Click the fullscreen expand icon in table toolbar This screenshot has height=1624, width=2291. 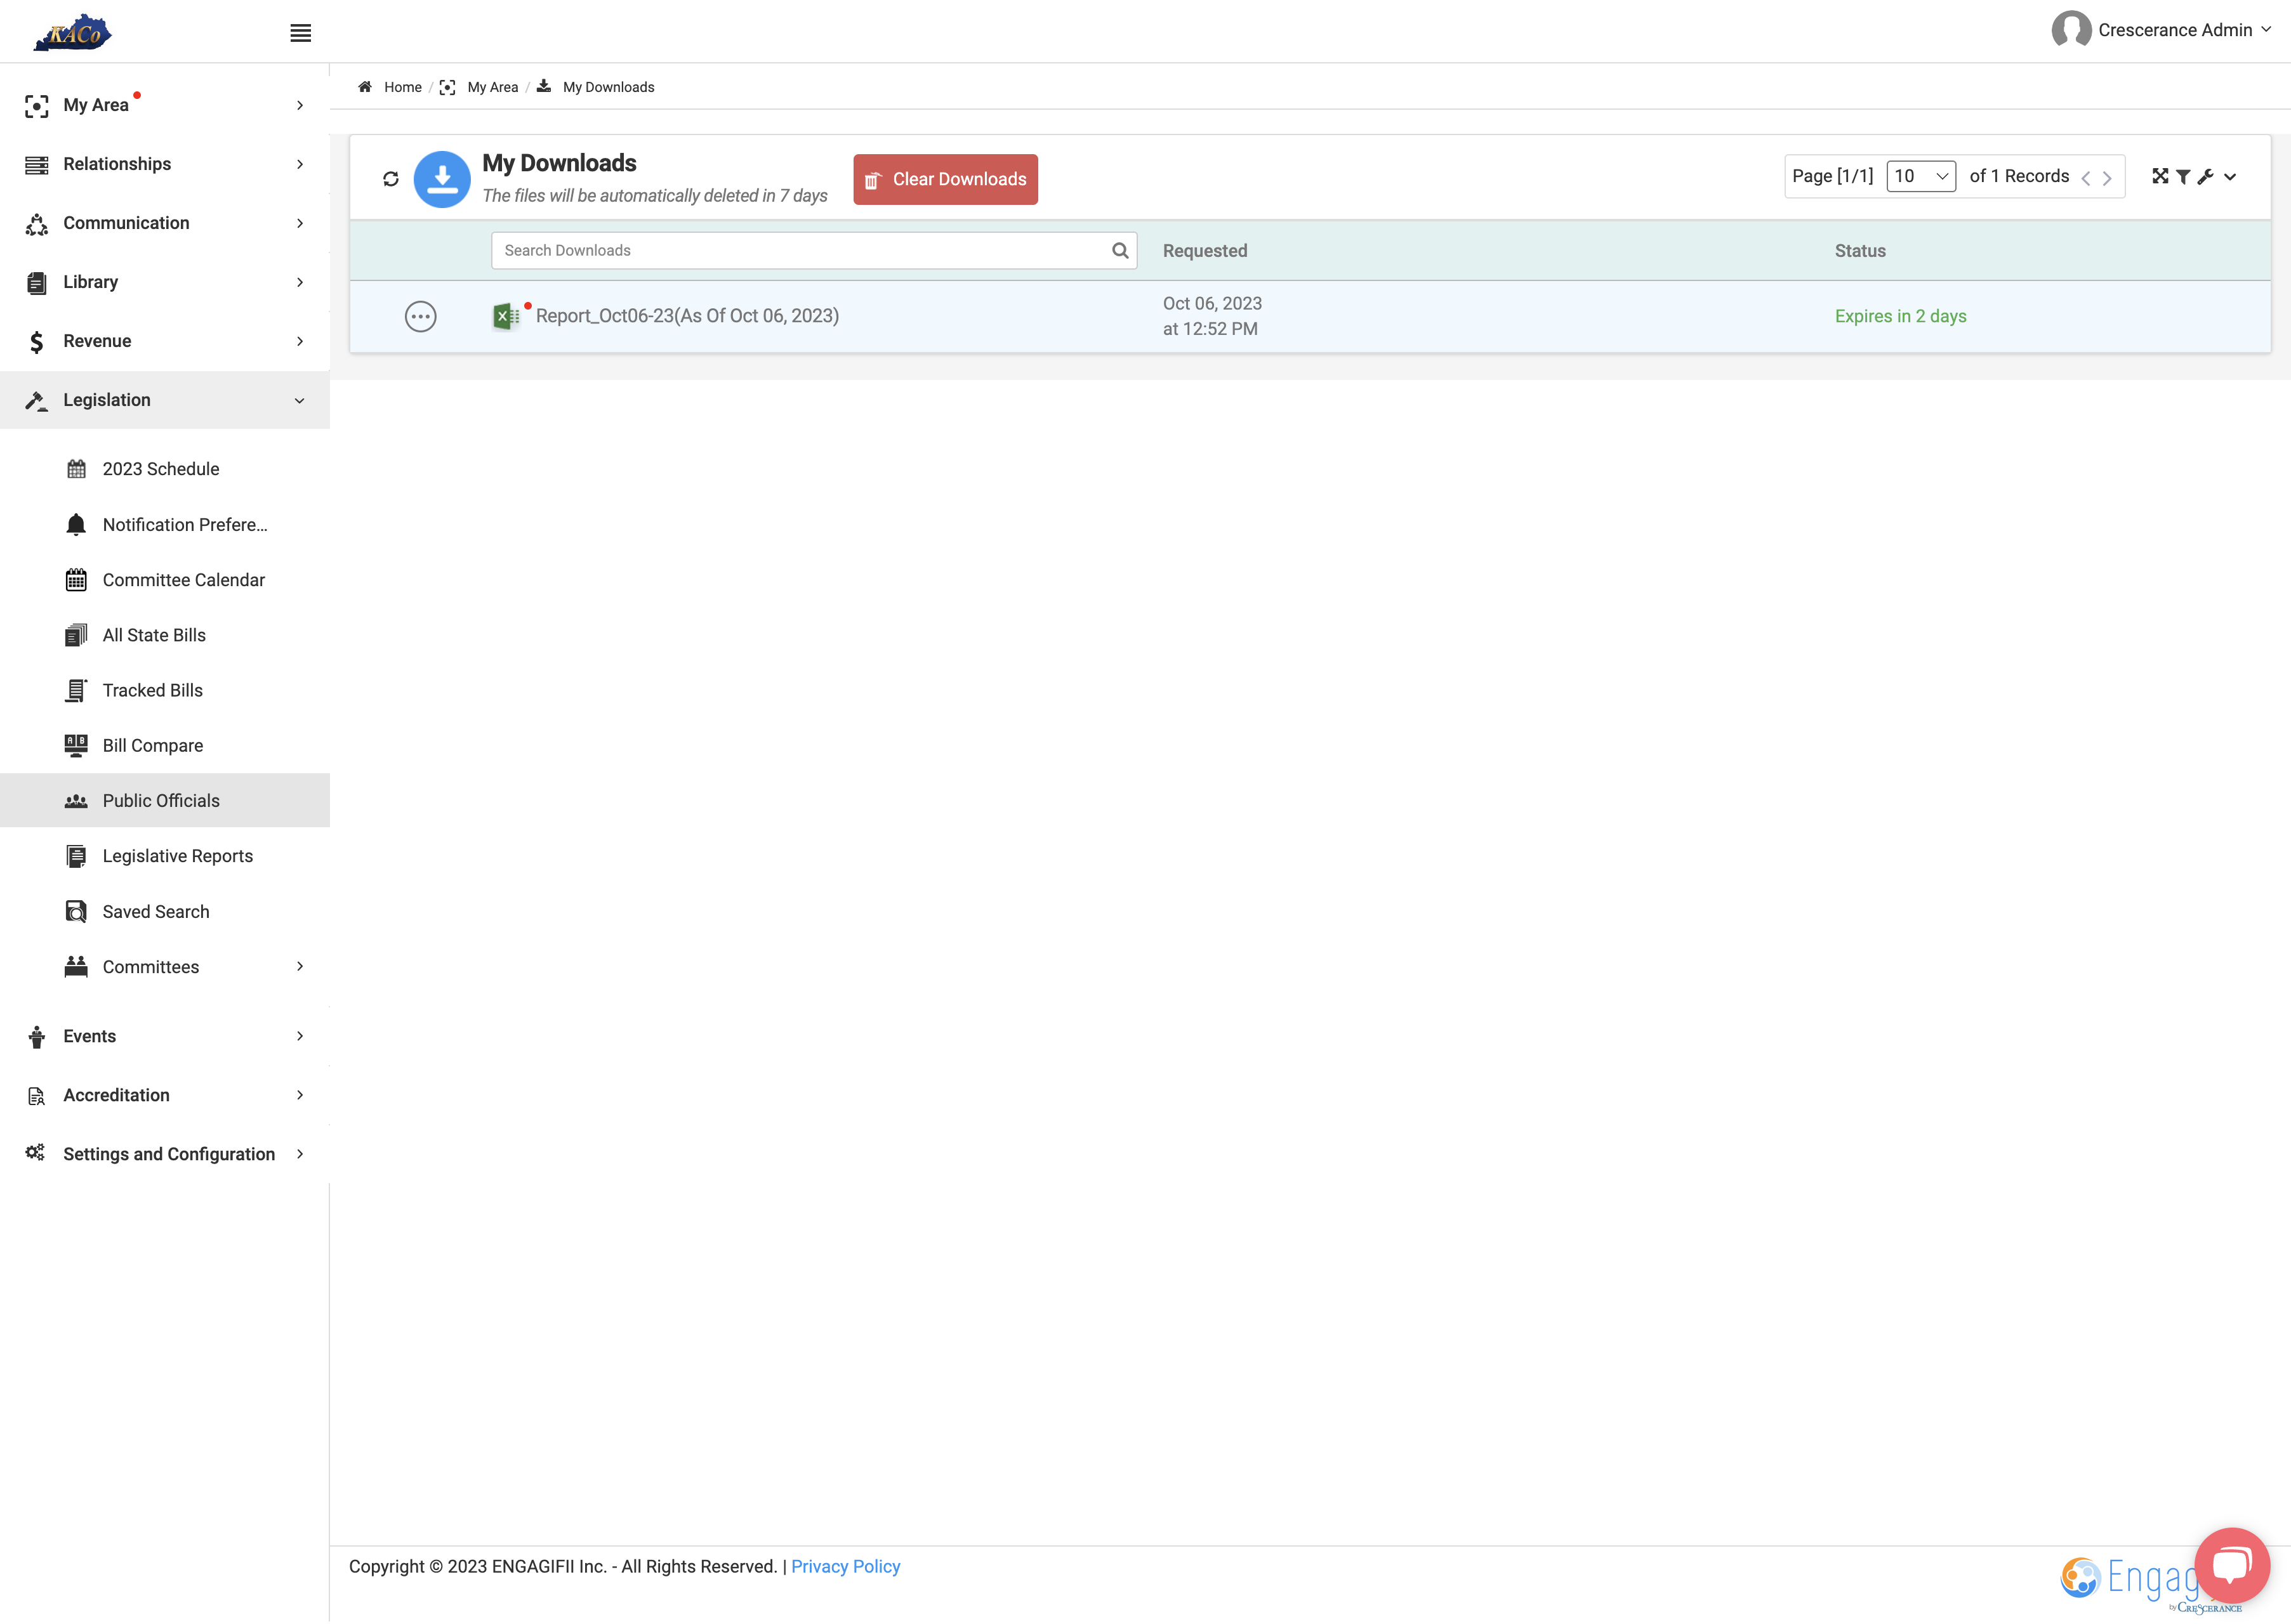point(2160,176)
